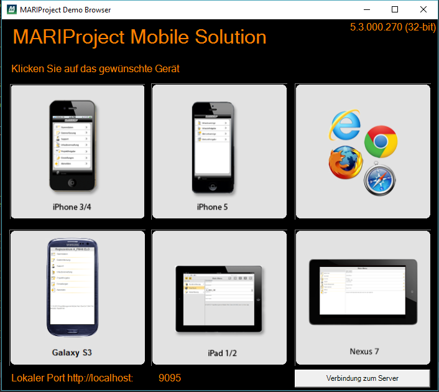Click the MARIProject app icon in title bar
This screenshot has height=392, width=439.
[11, 9]
